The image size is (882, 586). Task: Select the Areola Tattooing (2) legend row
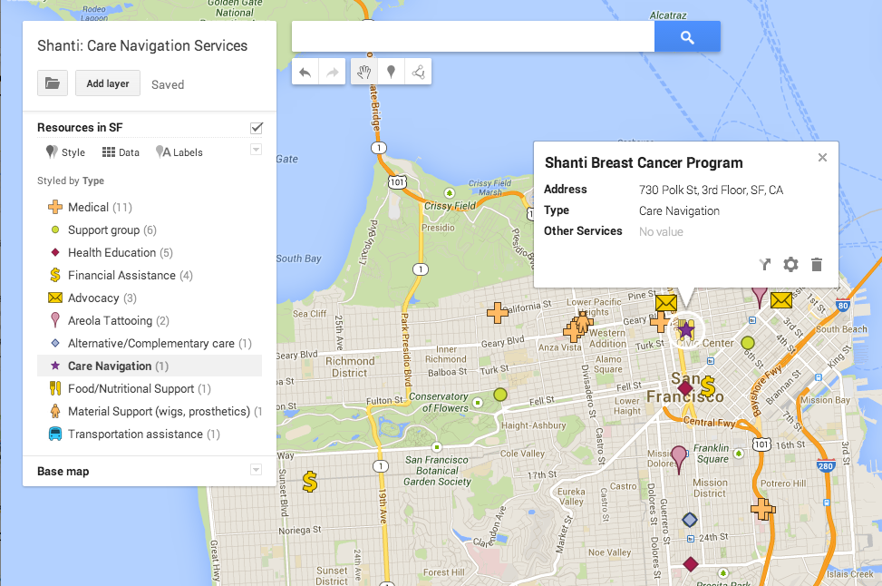[149, 320]
